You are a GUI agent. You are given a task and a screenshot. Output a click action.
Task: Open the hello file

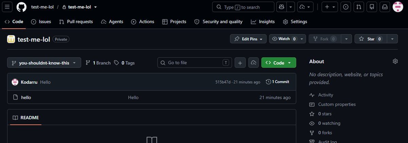[x=26, y=97]
